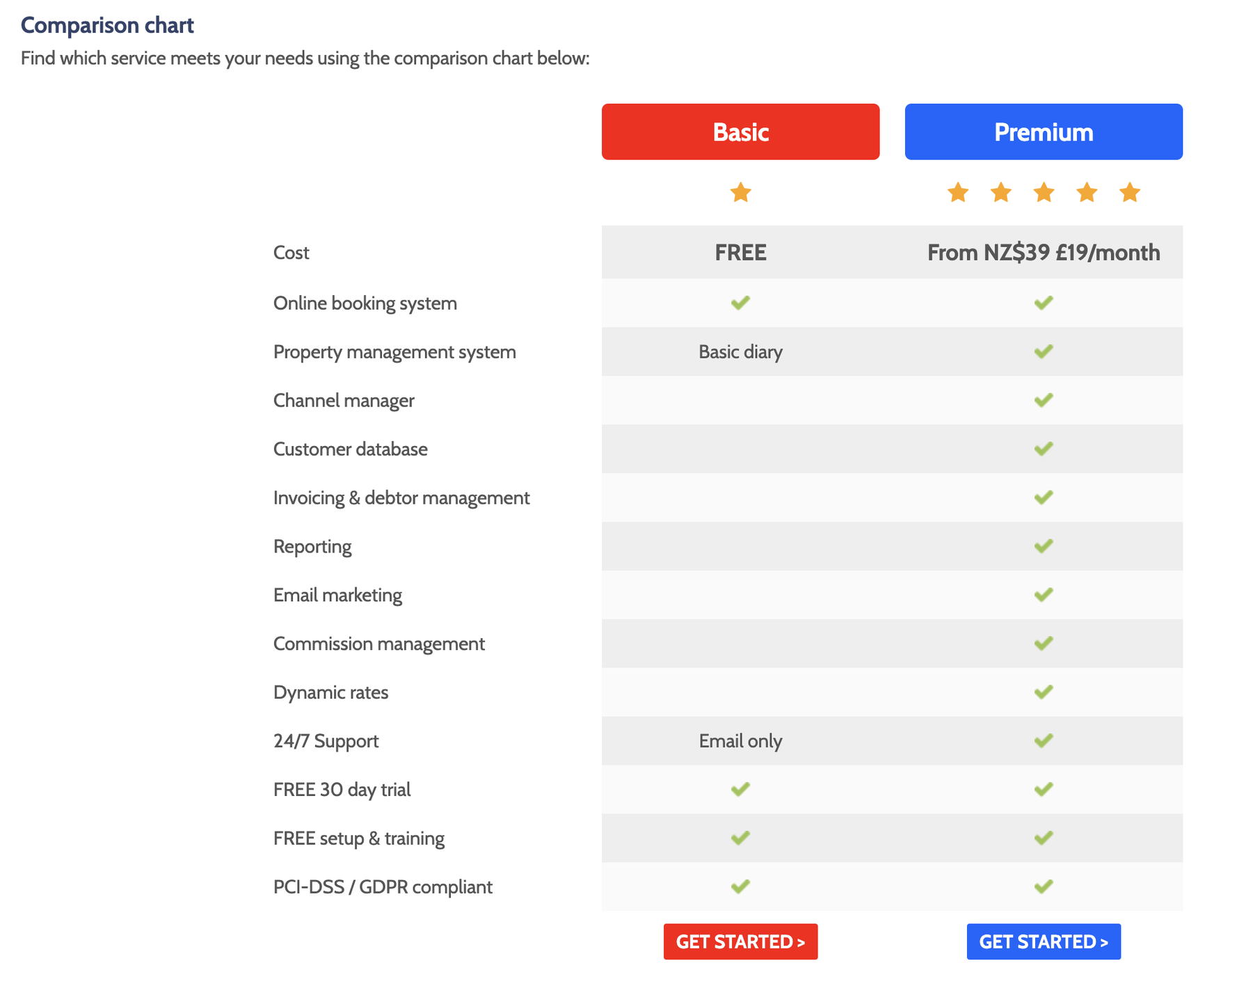
Task: Click Basic's FREE 30 day trial checkmark
Action: click(740, 789)
